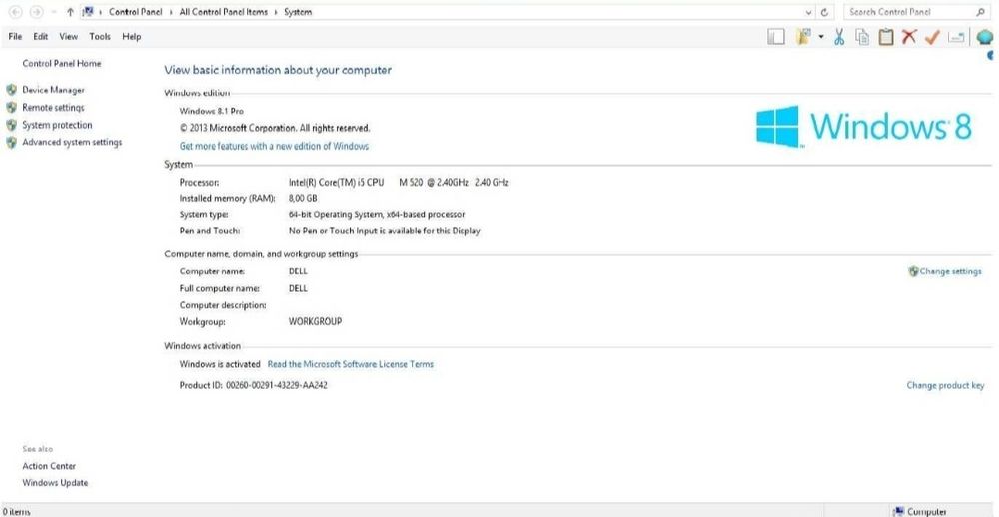Click the computer icon in address bar
The height and width of the screenshot is (517, 999).
click(x=89, y=11)
